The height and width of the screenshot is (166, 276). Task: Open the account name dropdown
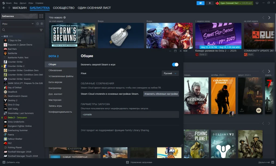230,3
